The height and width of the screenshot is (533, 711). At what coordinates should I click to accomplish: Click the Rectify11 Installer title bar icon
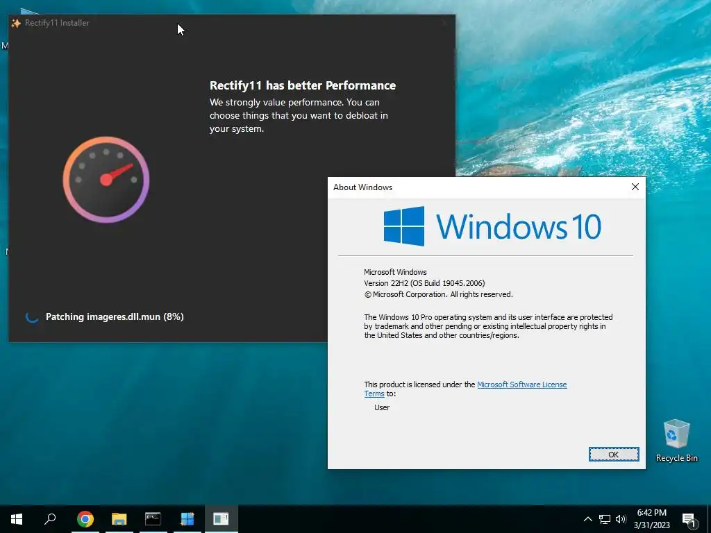[x=16, y=23]
